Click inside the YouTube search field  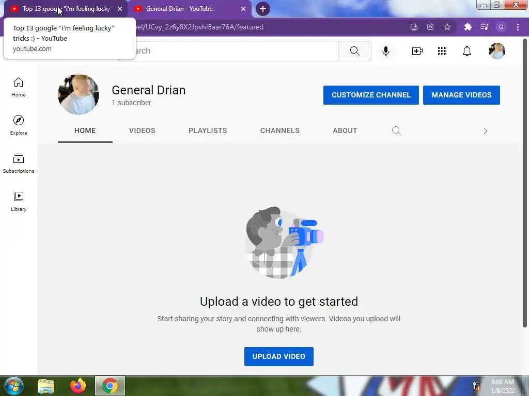pyautogui.click(x=228, y=51)
